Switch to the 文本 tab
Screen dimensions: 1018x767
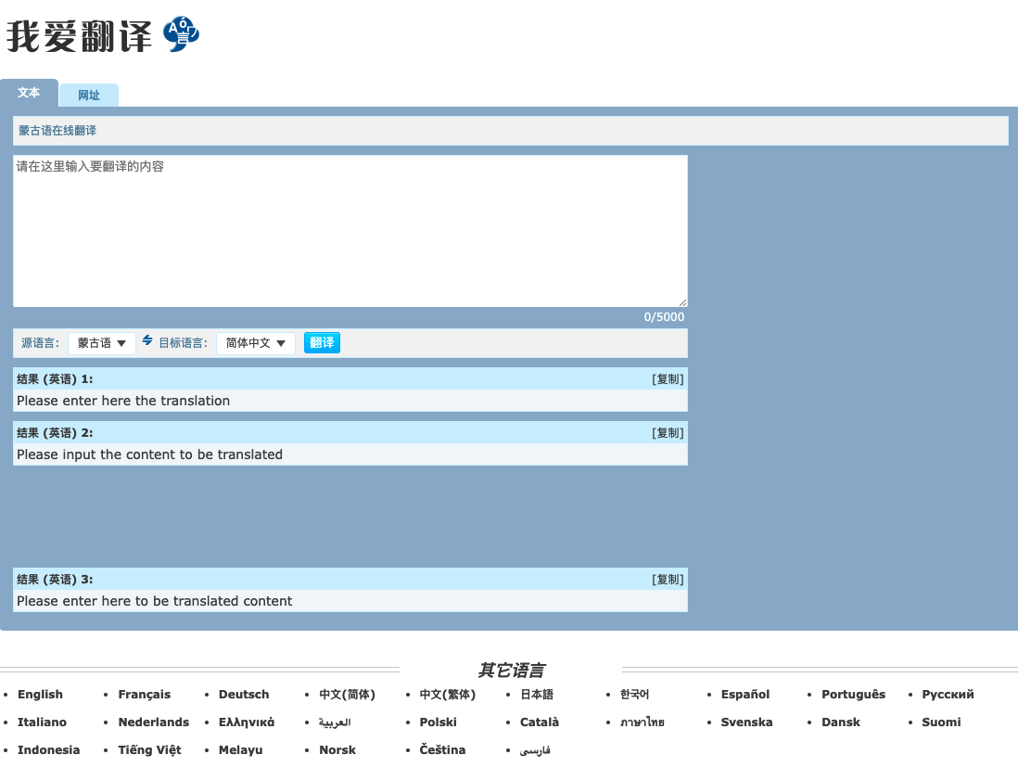[x=29, y=94]
